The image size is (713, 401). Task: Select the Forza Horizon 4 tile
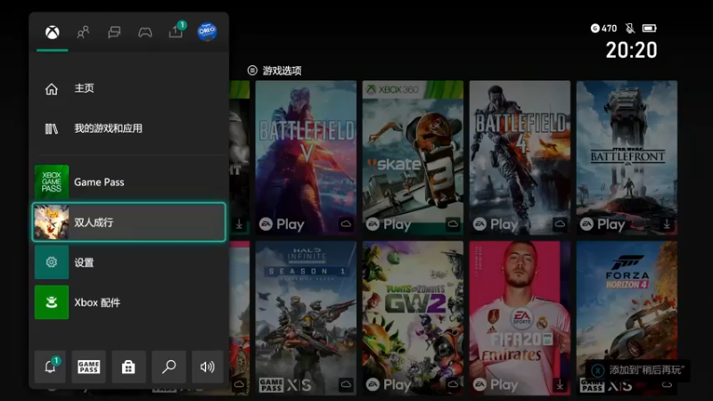(627, 318)
